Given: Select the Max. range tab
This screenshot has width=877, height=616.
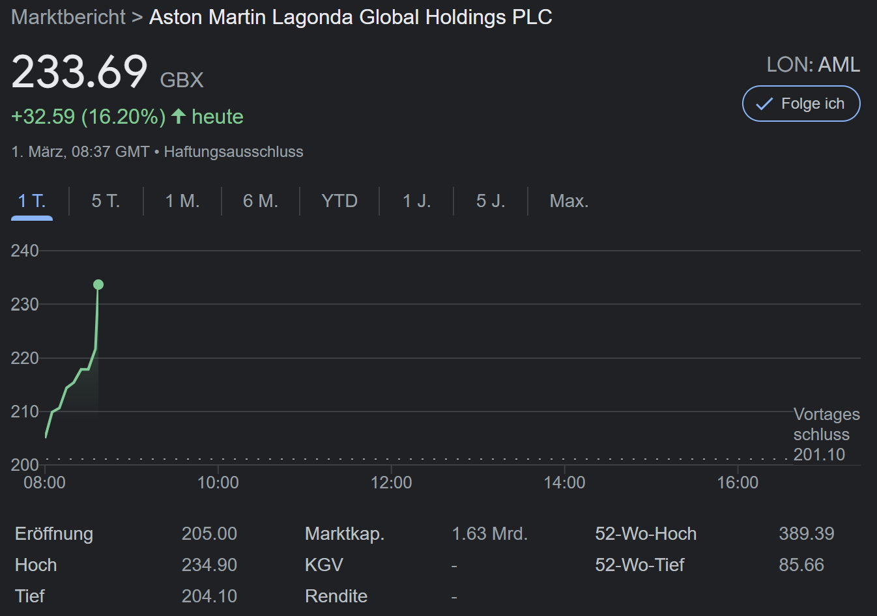Looking at the screenshot, I should (x=569, y=201).
